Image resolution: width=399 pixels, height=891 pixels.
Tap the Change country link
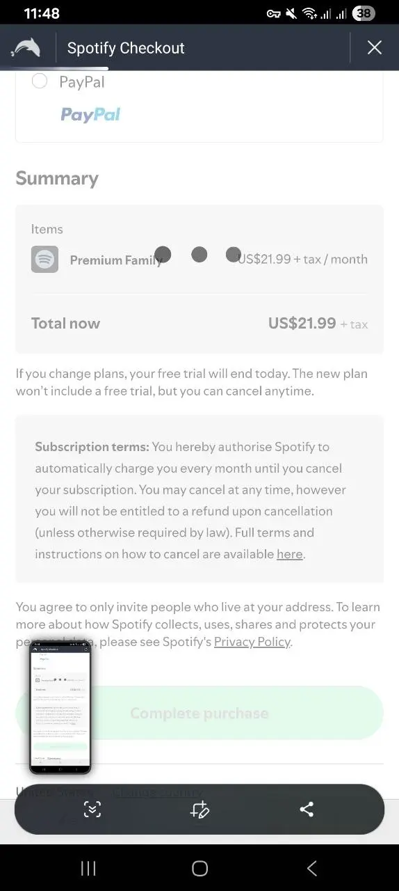coord(158,791)
